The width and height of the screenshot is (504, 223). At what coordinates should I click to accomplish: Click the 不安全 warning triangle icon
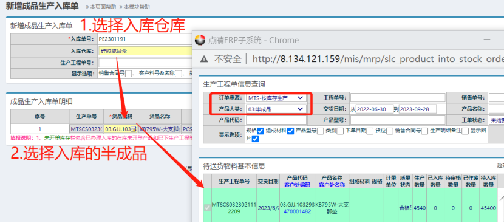coord(204,59)
